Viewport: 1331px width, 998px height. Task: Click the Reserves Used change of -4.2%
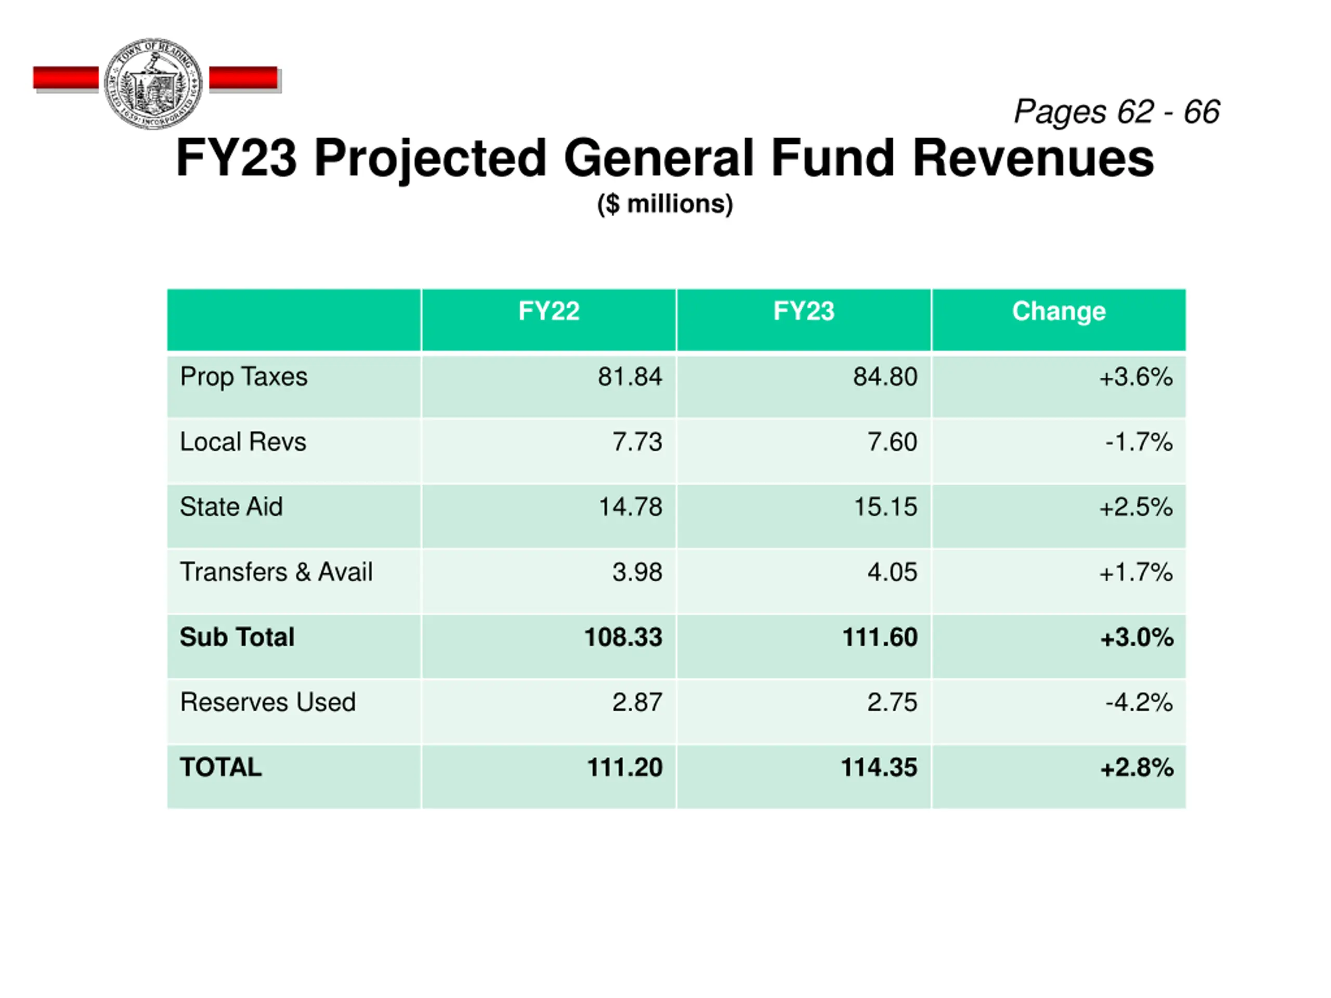pos(1139,702)
